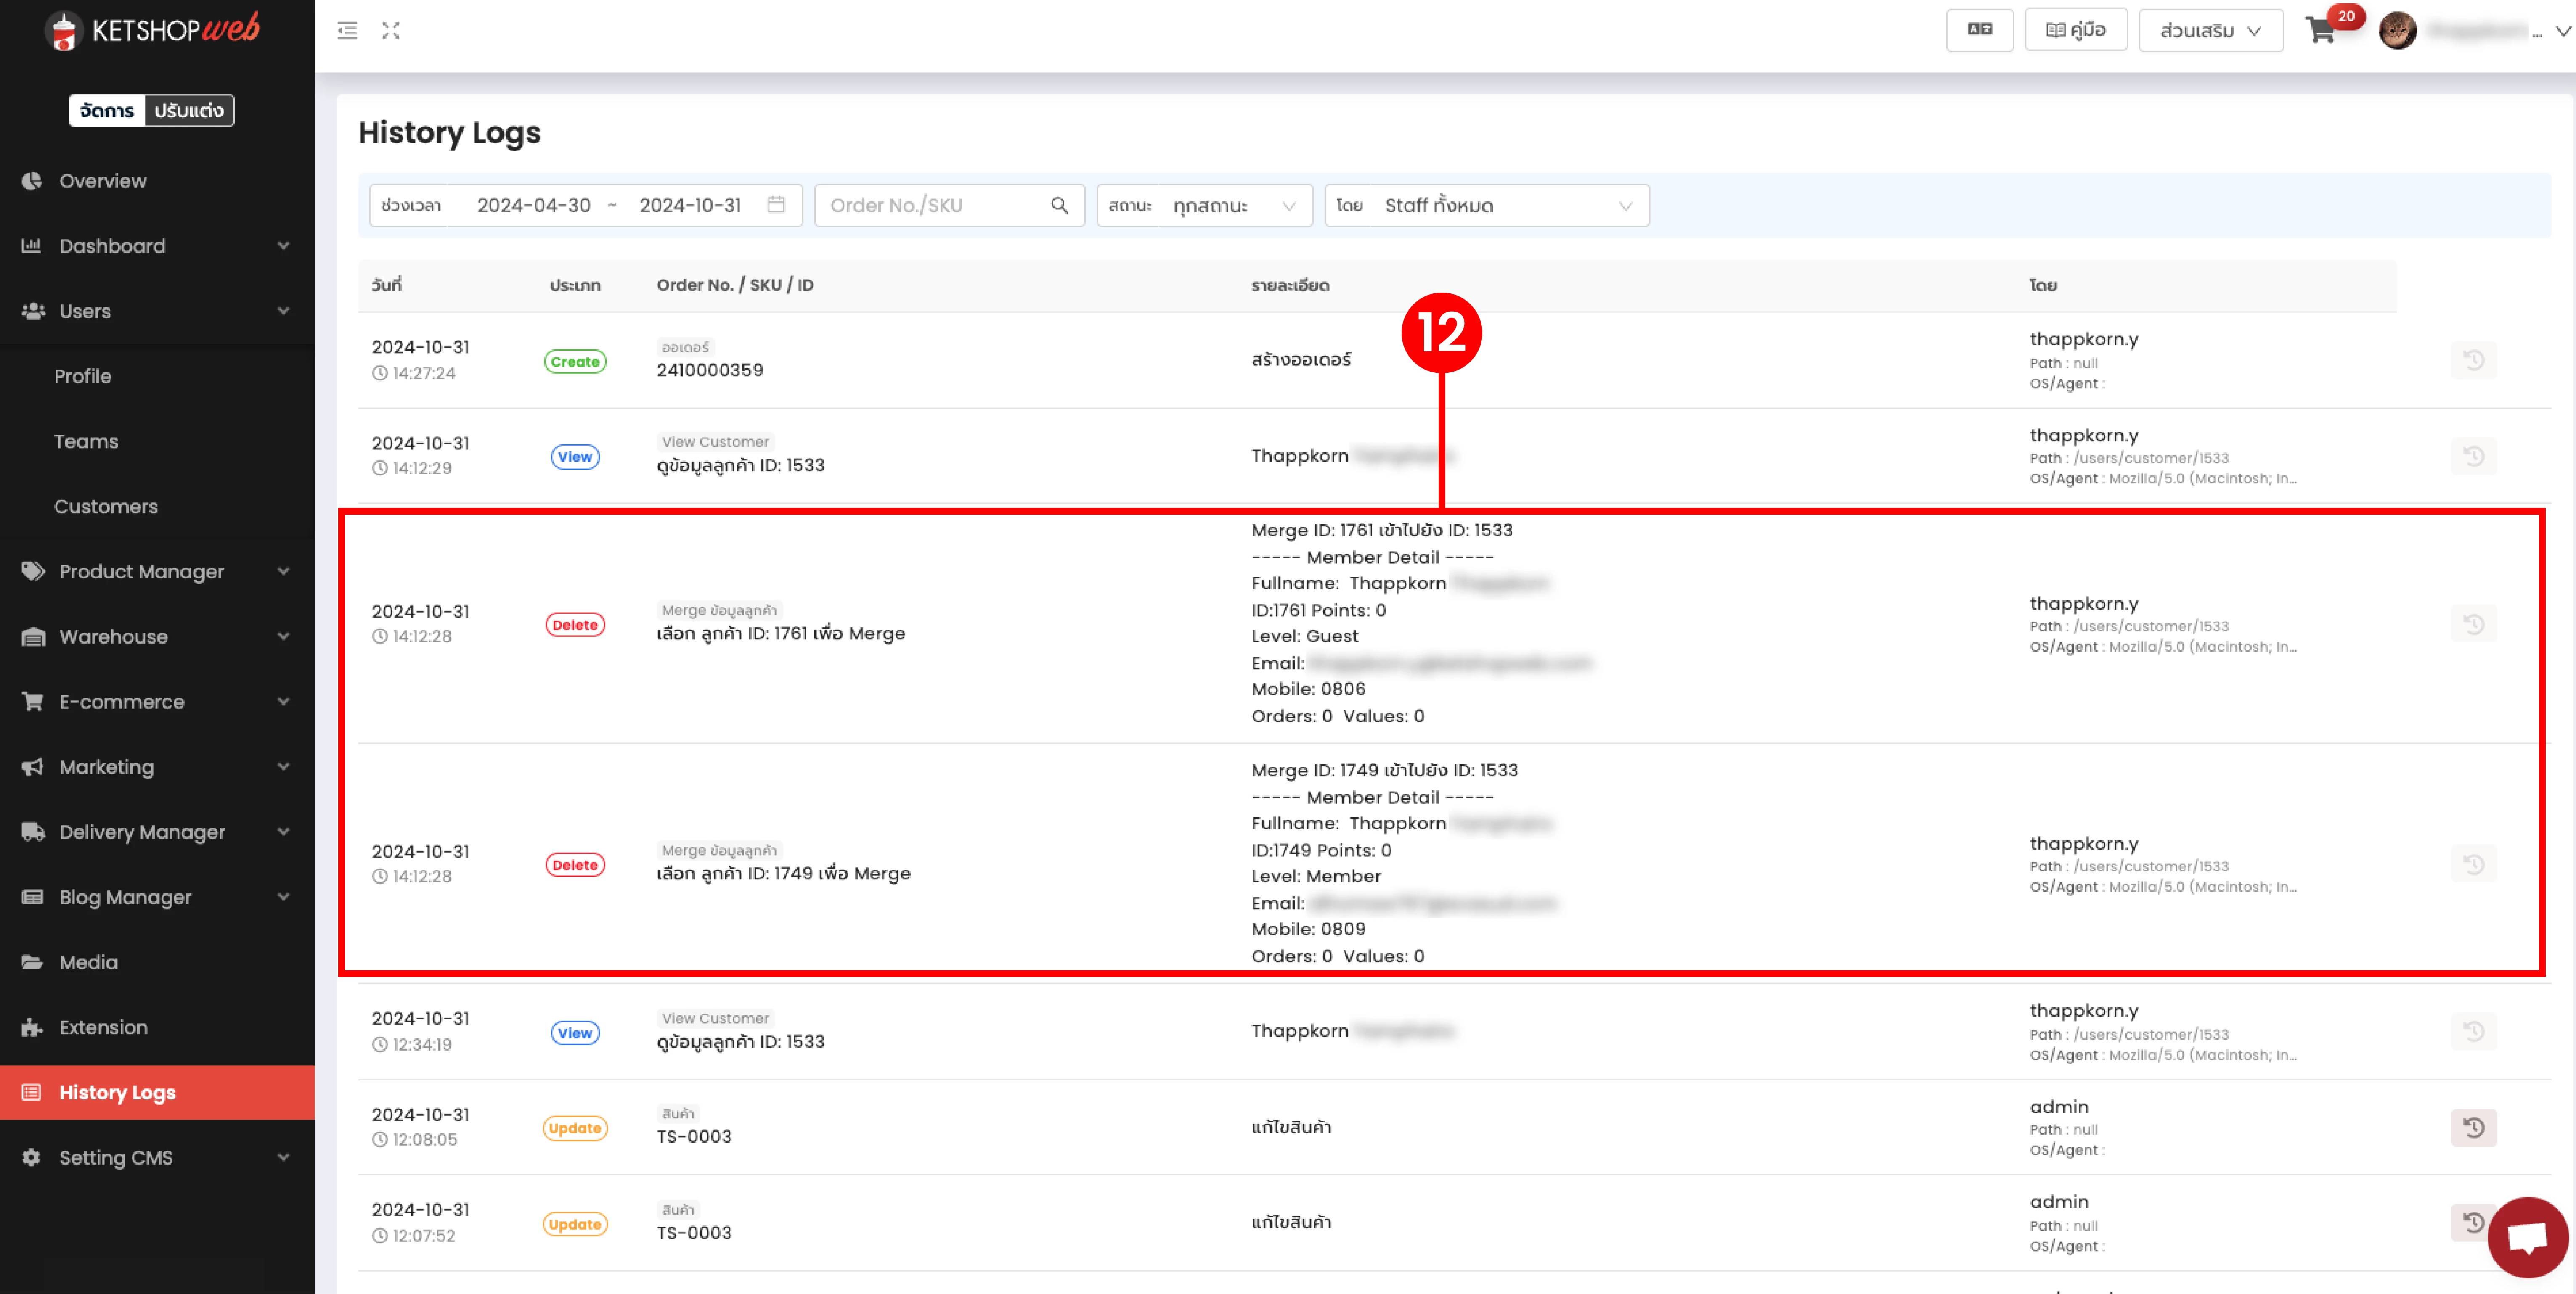Open the user avatar profile menu

tap(2398, 31)
